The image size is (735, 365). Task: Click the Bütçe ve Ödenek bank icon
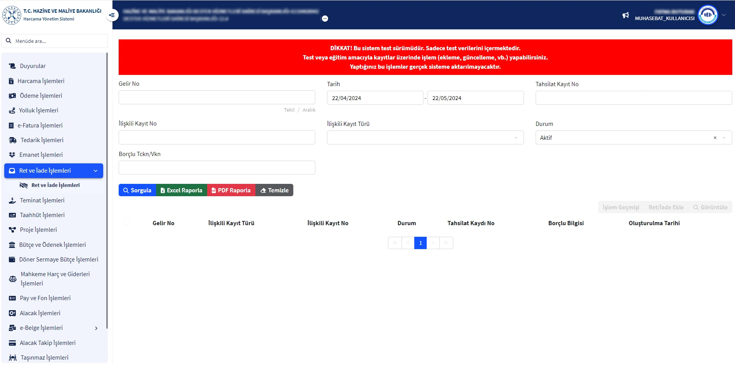(x=12, y=245)
